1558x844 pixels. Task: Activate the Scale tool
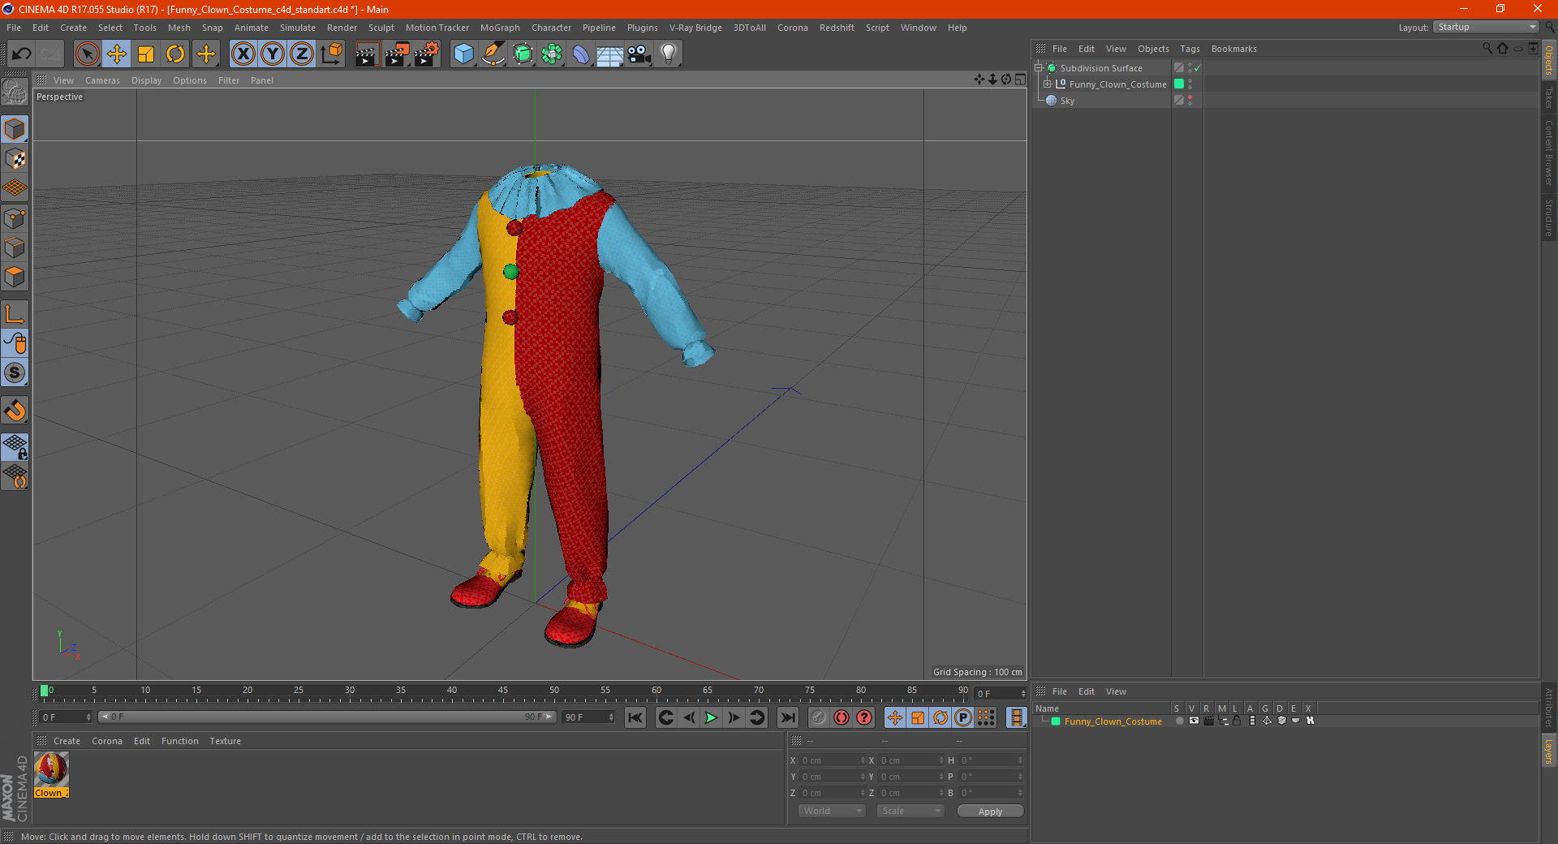pyautogui.click(x=146, y=54)
